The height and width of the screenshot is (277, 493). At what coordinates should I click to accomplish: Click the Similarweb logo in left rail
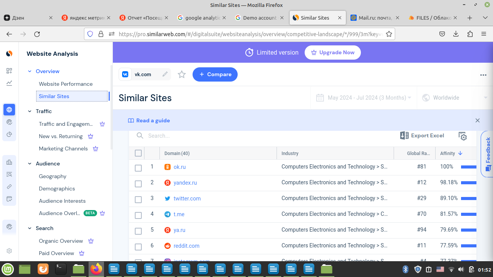click(x=9, y=54)
